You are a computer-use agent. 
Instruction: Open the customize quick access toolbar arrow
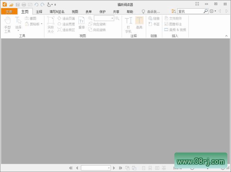[x=55, y=5]
